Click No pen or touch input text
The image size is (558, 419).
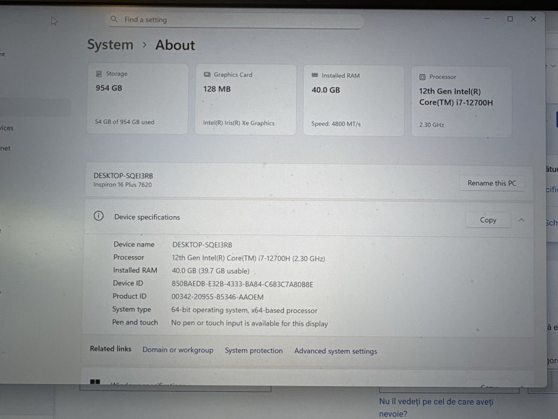tap(249, 323)
